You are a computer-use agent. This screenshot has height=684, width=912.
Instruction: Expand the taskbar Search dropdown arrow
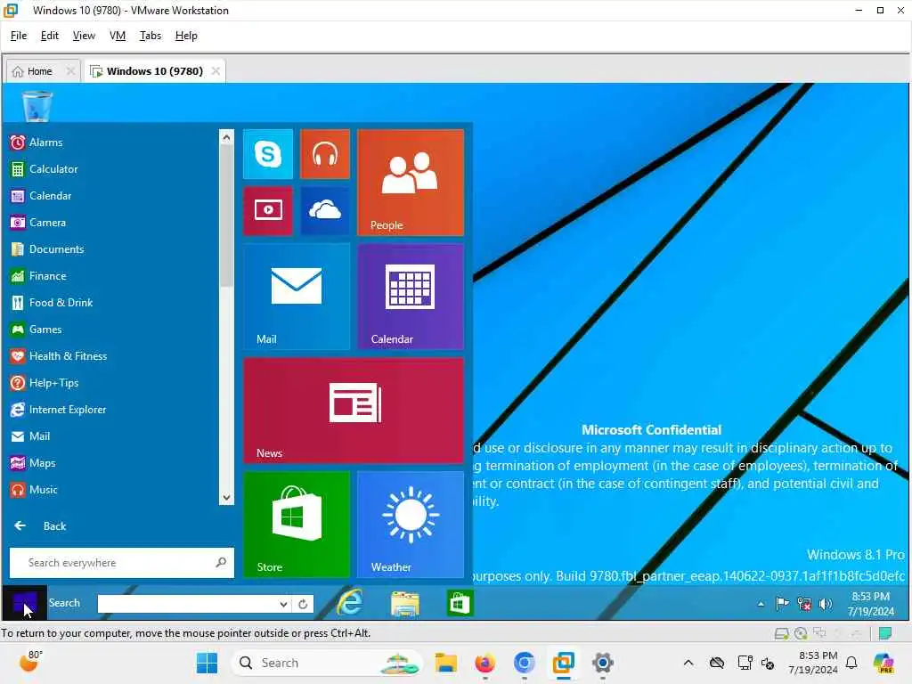tap(283, 604)
